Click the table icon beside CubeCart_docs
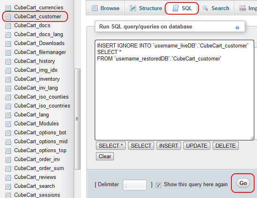This screenshot has height=198, width=257. [8, 26]
